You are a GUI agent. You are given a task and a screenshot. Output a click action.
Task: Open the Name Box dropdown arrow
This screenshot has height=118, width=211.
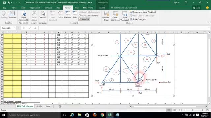[15, 28]
